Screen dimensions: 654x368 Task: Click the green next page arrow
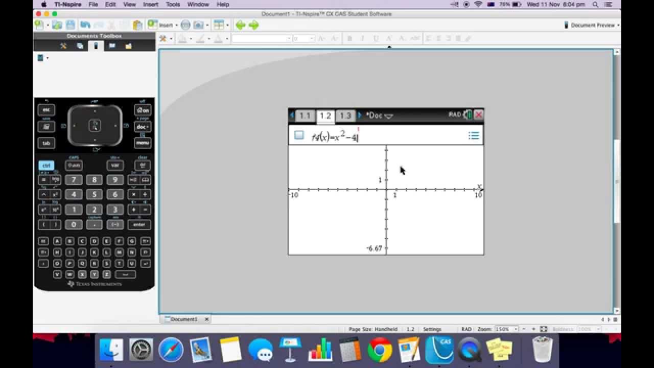pos(253,25)
